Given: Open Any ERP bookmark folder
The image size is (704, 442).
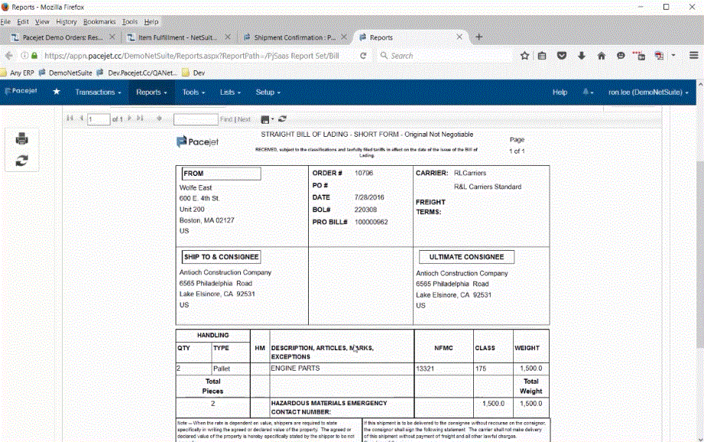Looking at the screenshot, I should (18, 73).
